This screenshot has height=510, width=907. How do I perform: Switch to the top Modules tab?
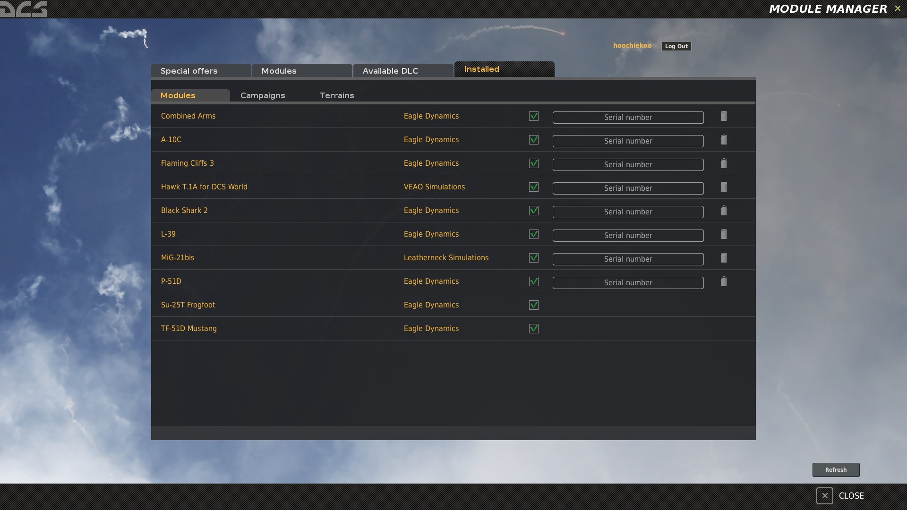point(302,71)
